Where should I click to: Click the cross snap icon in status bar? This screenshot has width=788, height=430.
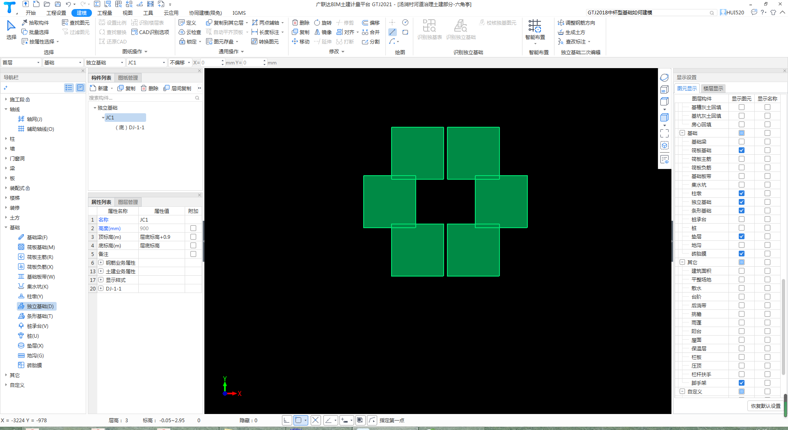point(315,420)
